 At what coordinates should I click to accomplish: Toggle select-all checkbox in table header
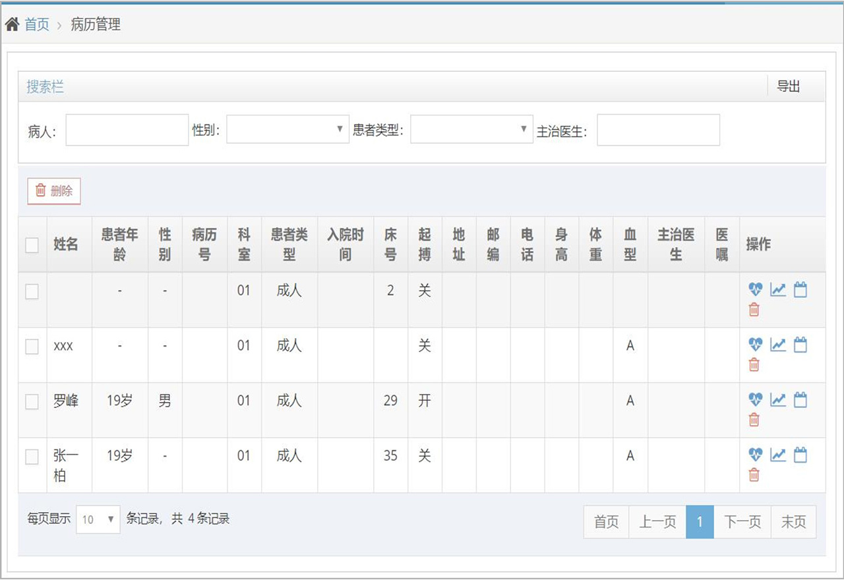point(32,245)
